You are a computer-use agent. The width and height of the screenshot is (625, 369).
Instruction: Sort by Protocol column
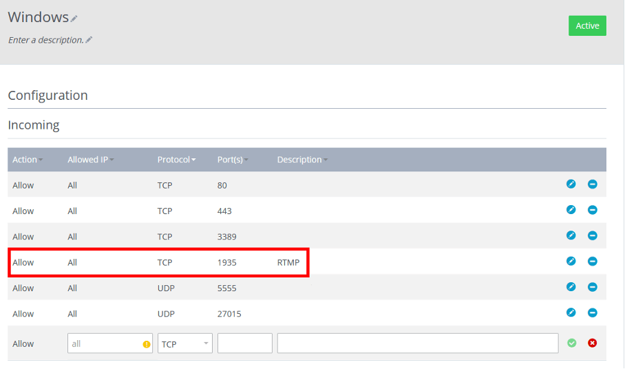(x=177, y=160)
